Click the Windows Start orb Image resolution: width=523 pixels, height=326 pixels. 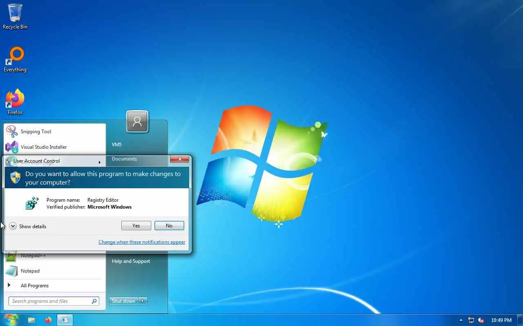11,320
